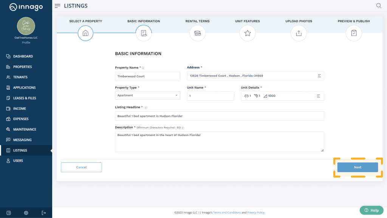Click the Upload Photos step icon
387x218 pixels.
pos(299,33)
